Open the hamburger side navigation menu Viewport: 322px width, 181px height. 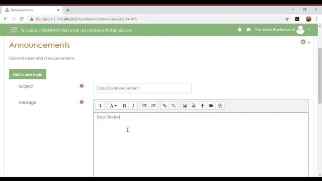(x=14, y=30)
